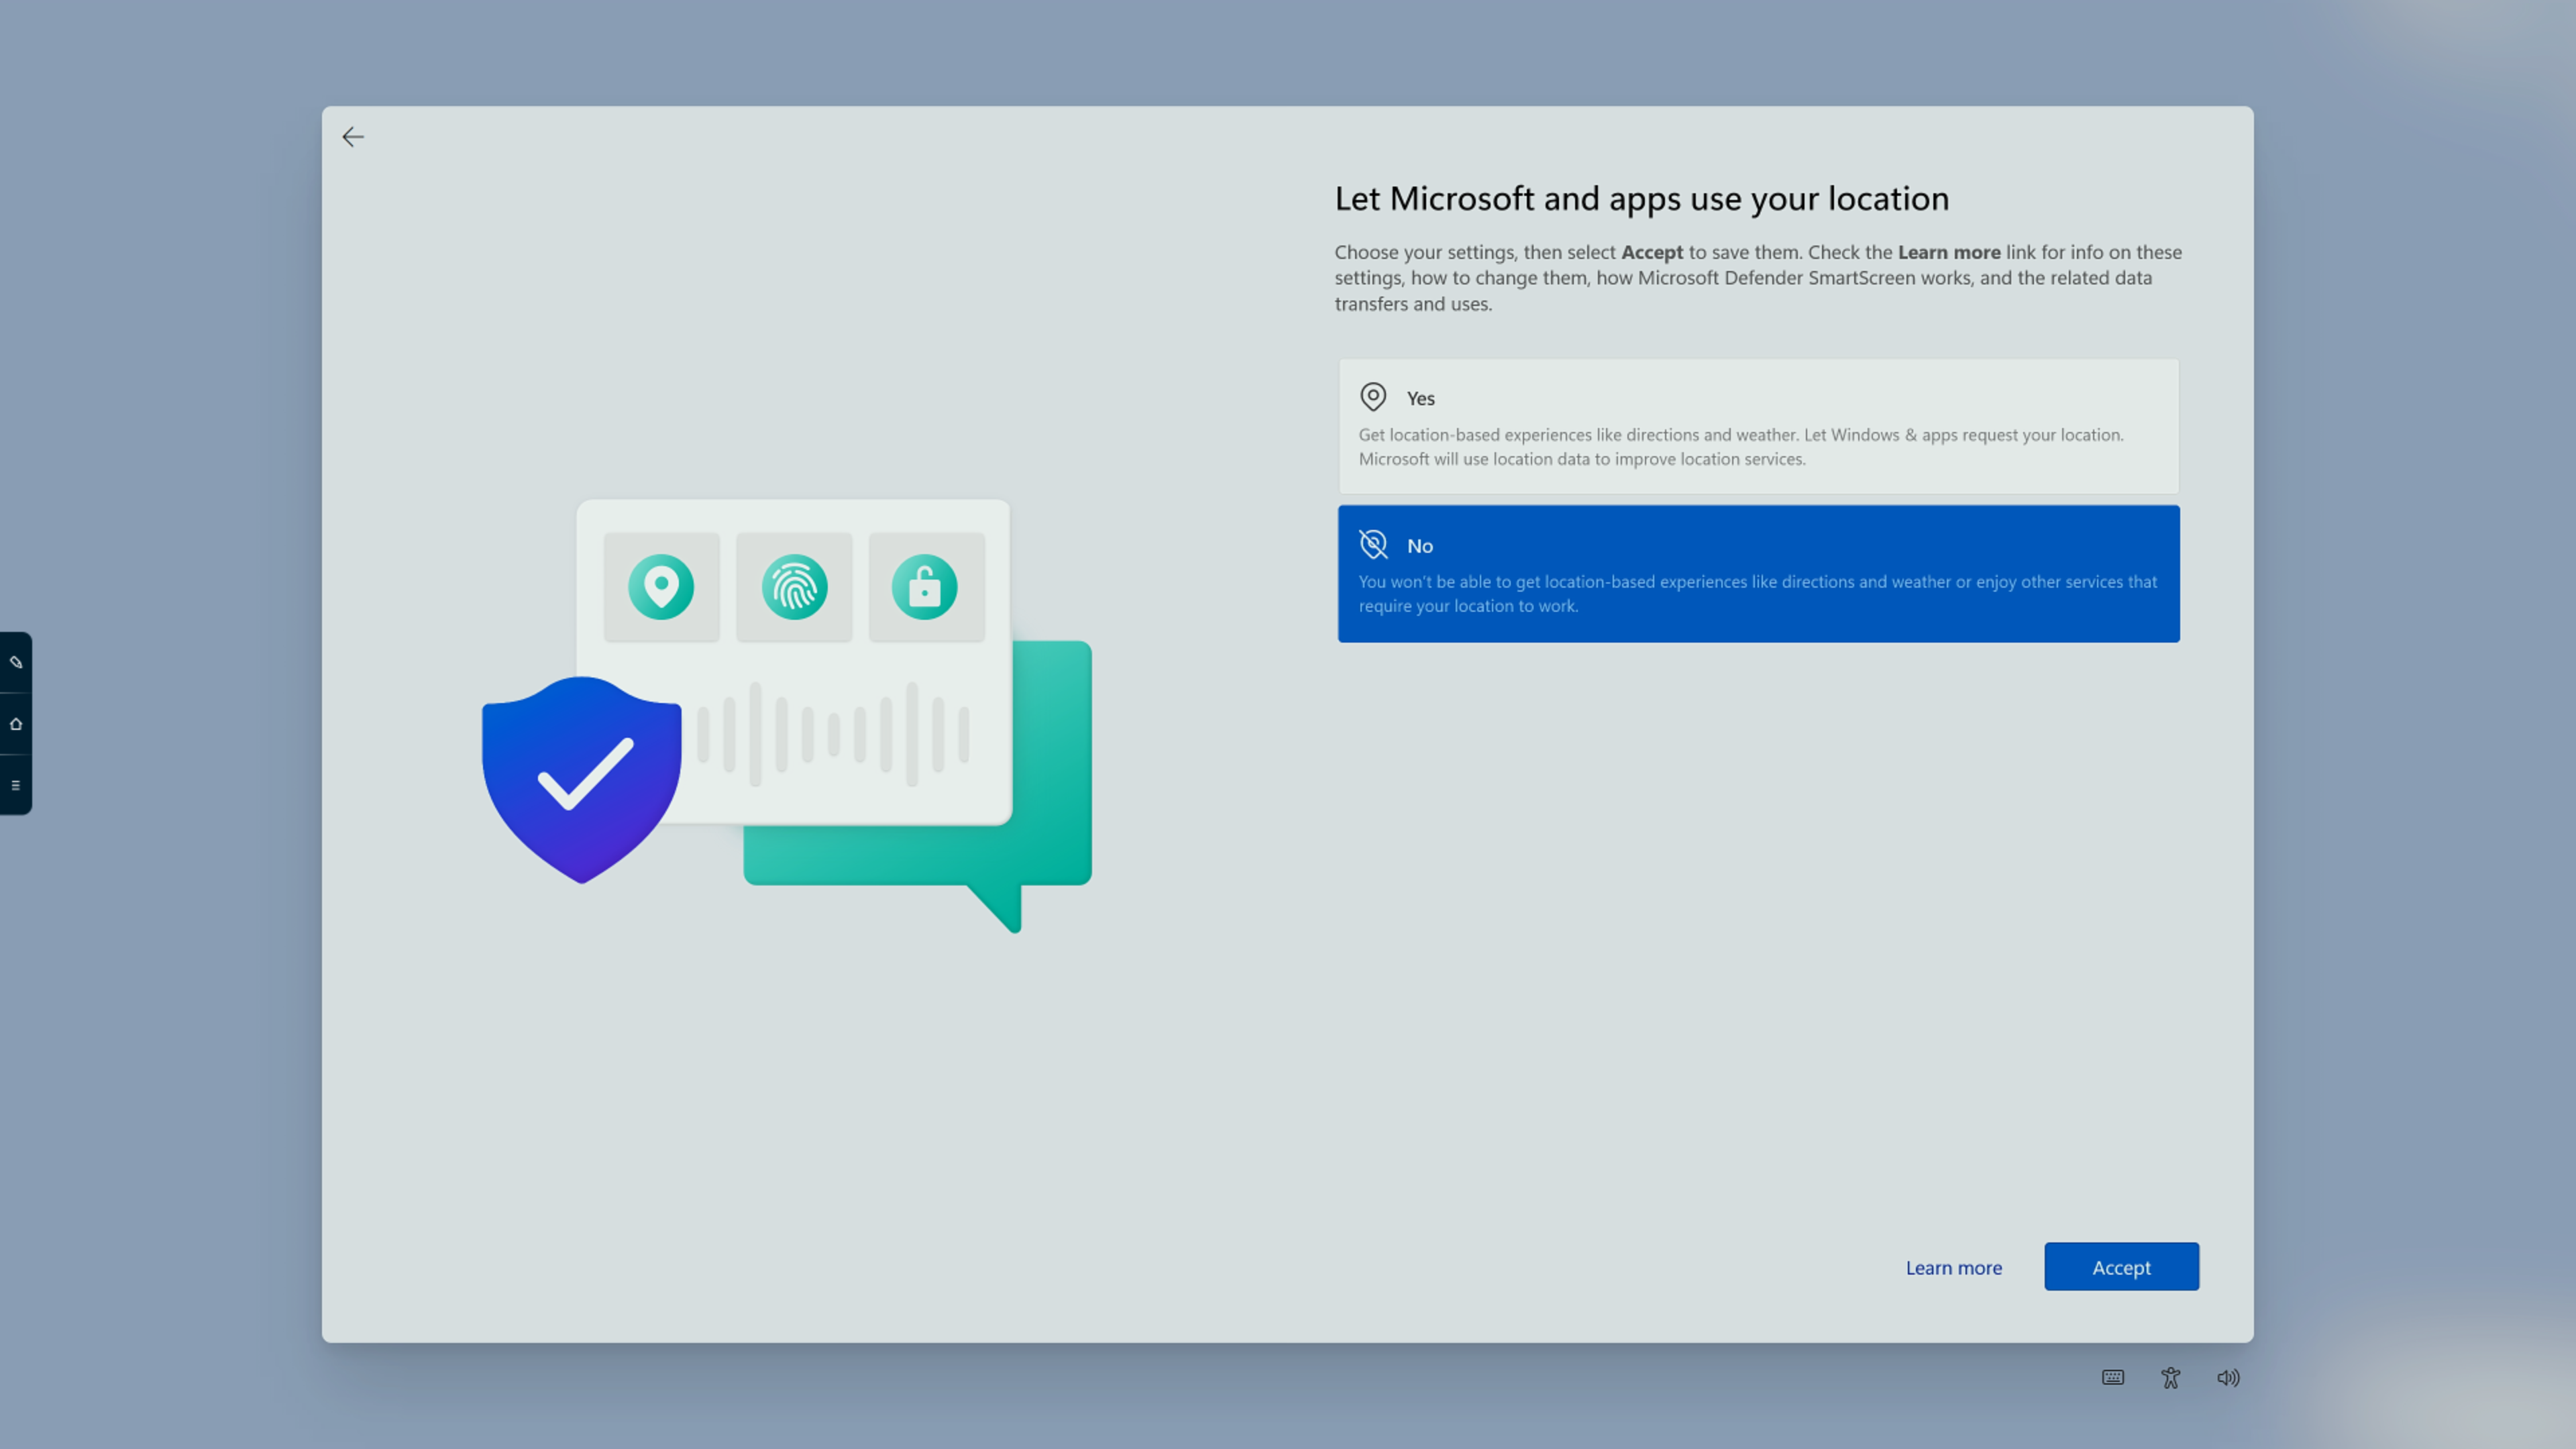The width and height of the screenshot is (2576, 1449).
Task: Go back using the top-left arrow
Action: (x=353, y=137)
